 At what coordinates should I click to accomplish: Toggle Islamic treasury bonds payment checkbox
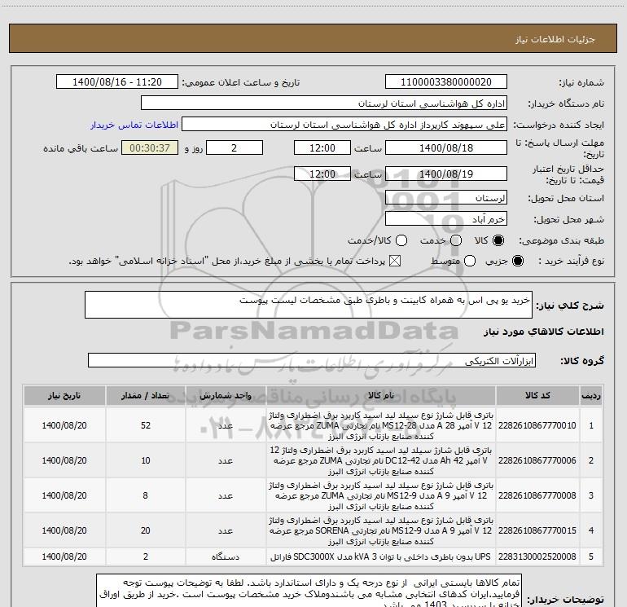[395, 262]
